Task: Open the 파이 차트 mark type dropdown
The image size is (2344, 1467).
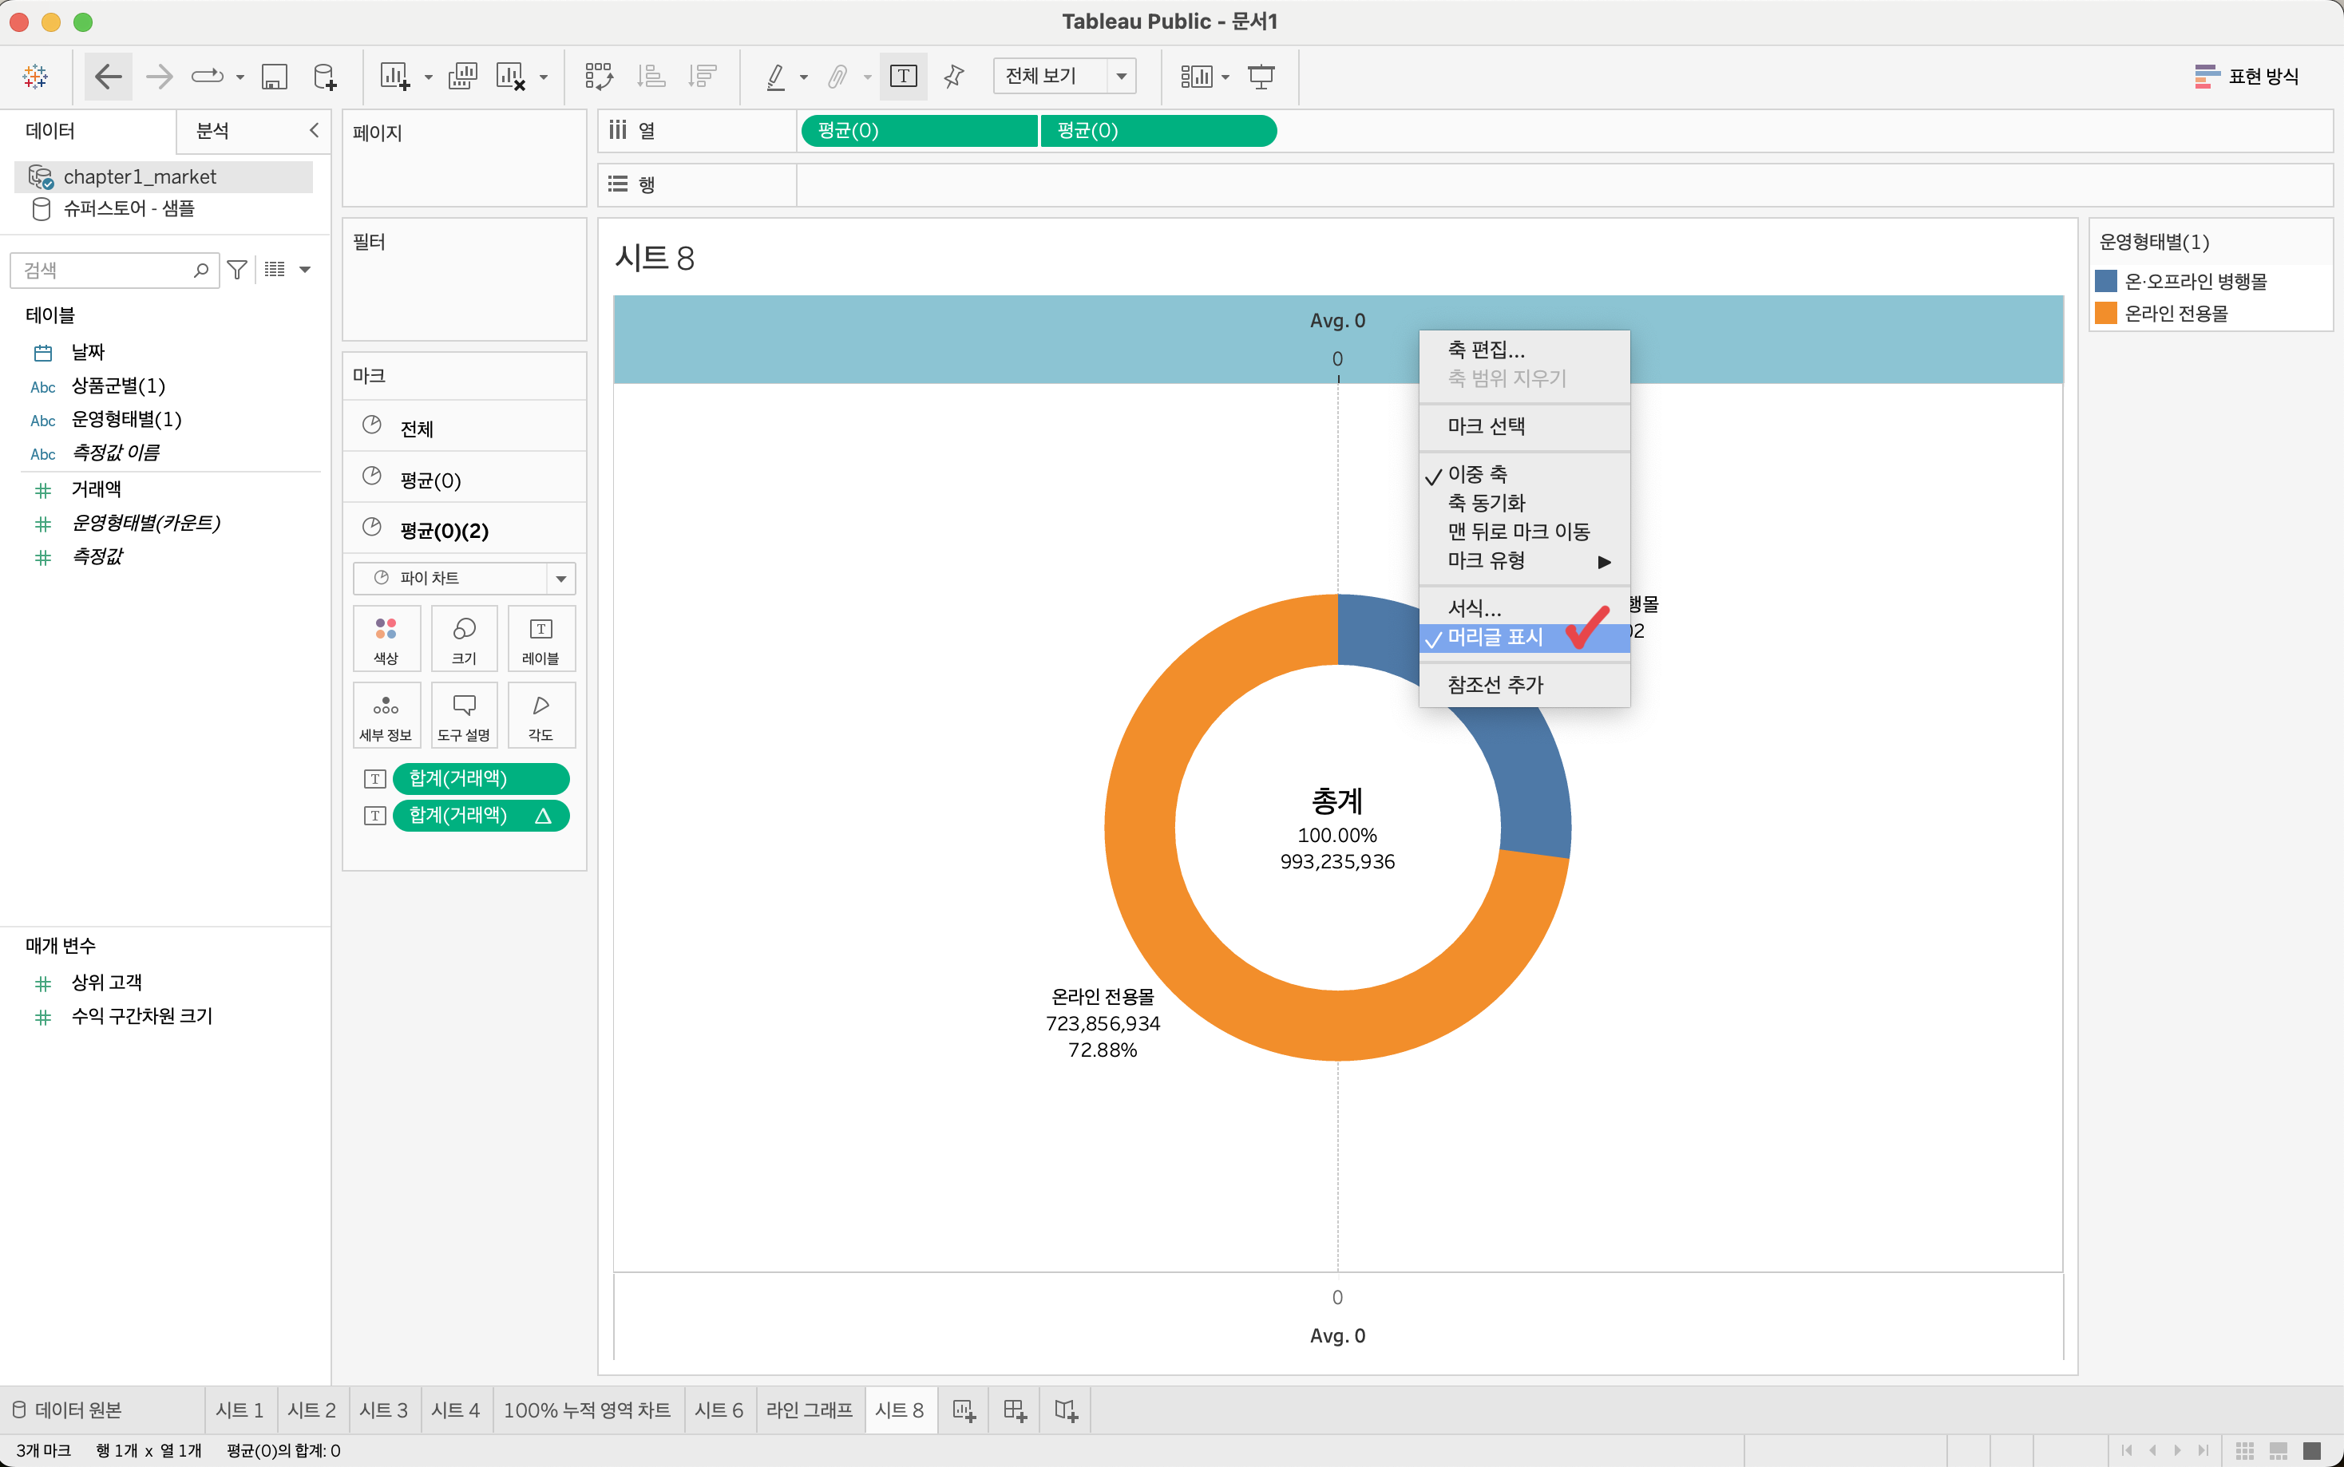Action: tap(464, 579)
